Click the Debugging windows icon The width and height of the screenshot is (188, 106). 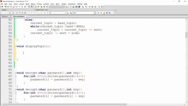pyautogui.click(x=29, y=7)
